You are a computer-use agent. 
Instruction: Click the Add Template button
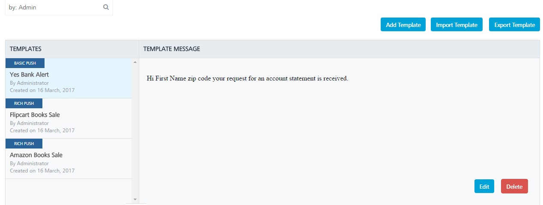tap(403, 25)
